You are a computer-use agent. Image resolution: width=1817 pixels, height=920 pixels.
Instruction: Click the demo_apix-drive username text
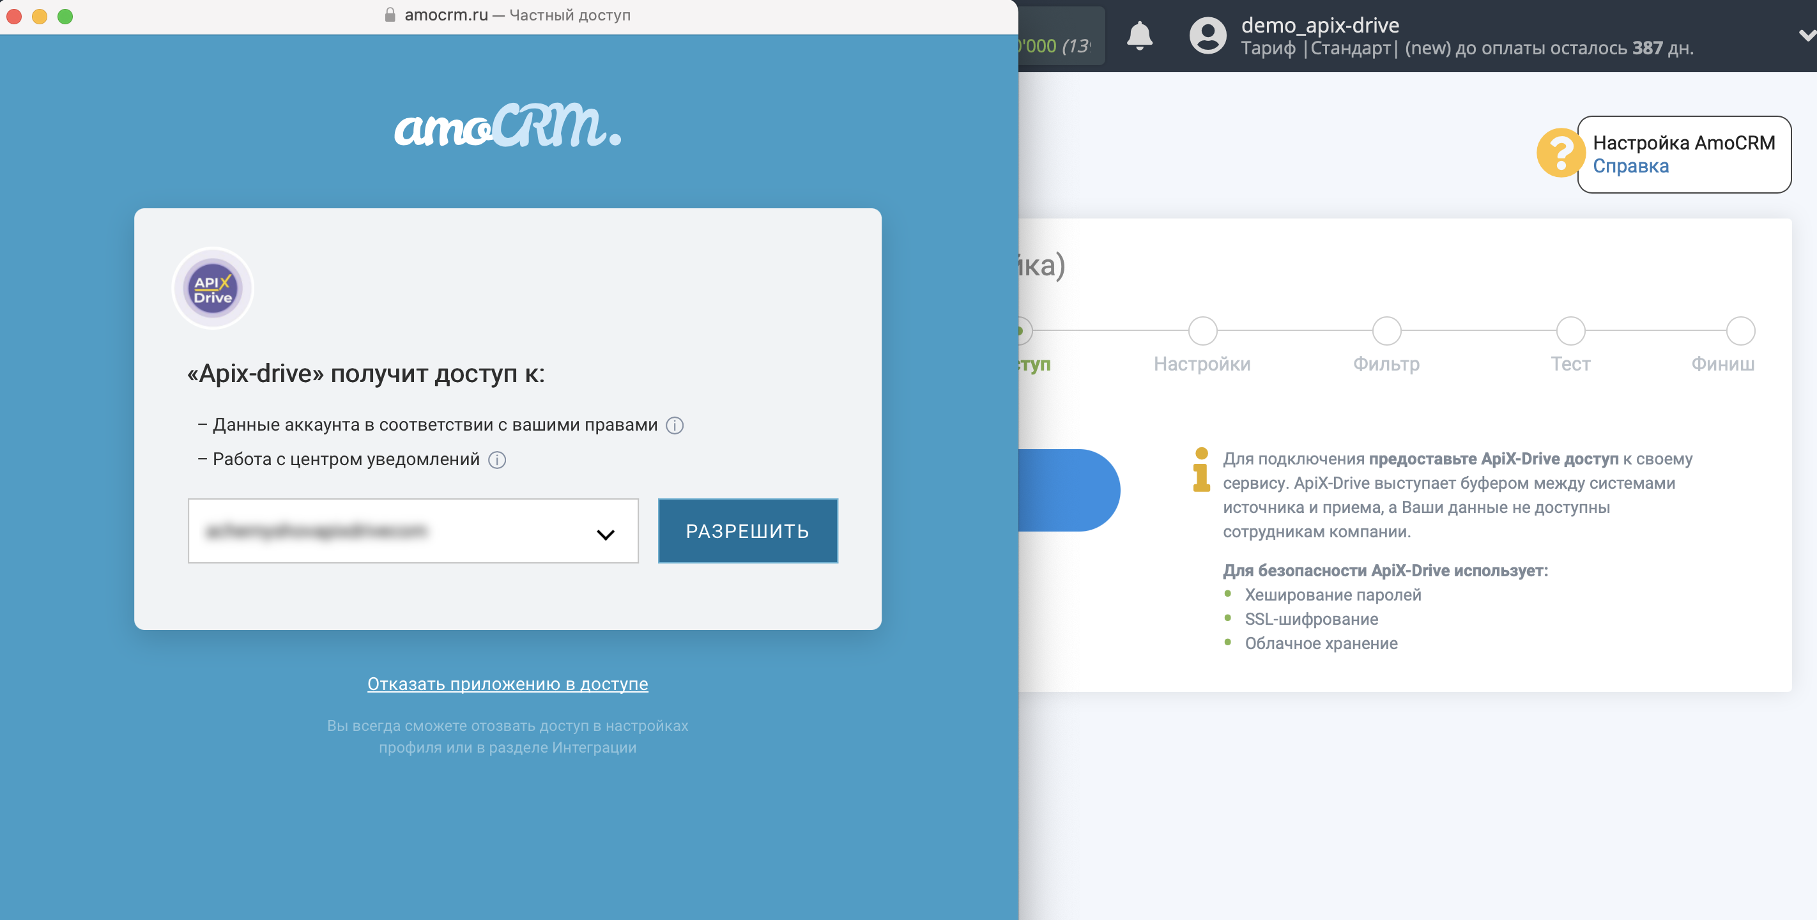tap(1320, 26)
